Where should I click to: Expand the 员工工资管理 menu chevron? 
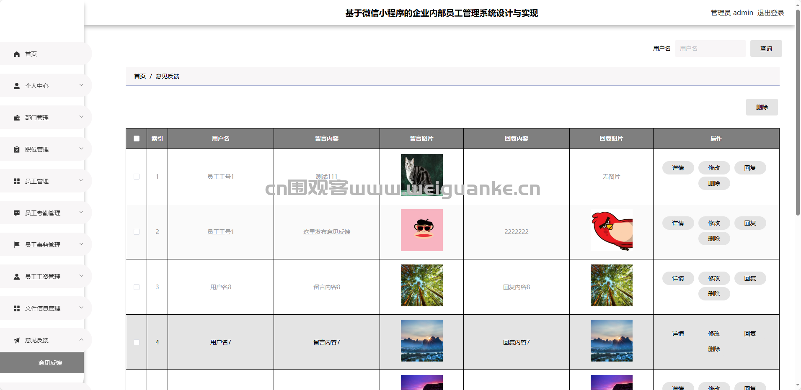pos(81,276)
